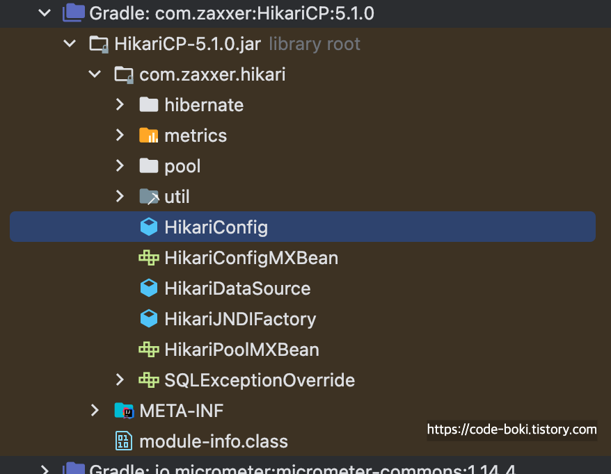
Task: Open the HikariConfigMXBean interface
Action: tap(251, 258)
